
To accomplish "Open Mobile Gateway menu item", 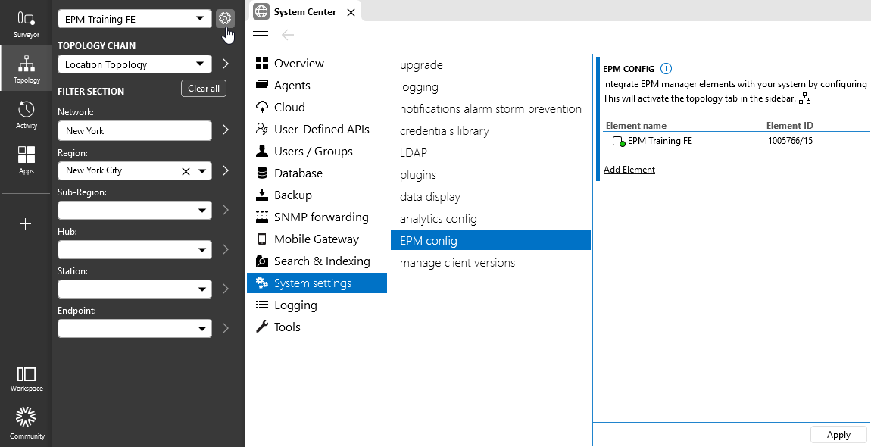I will pos(317,239).
